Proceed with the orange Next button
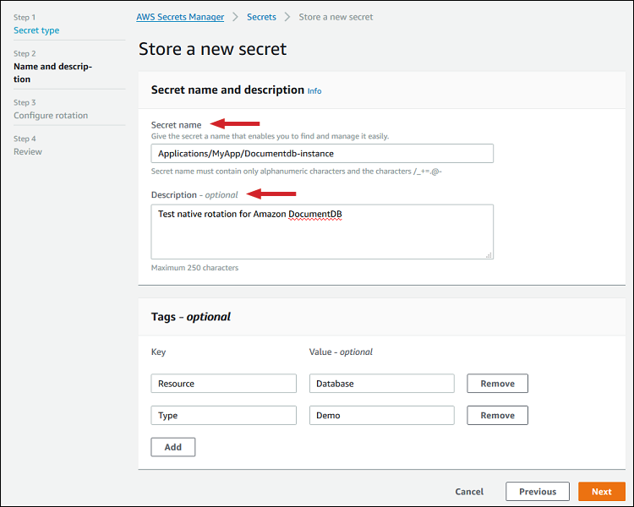The width and height of the screenshot is (634, 507). click(x=602, y=492)
